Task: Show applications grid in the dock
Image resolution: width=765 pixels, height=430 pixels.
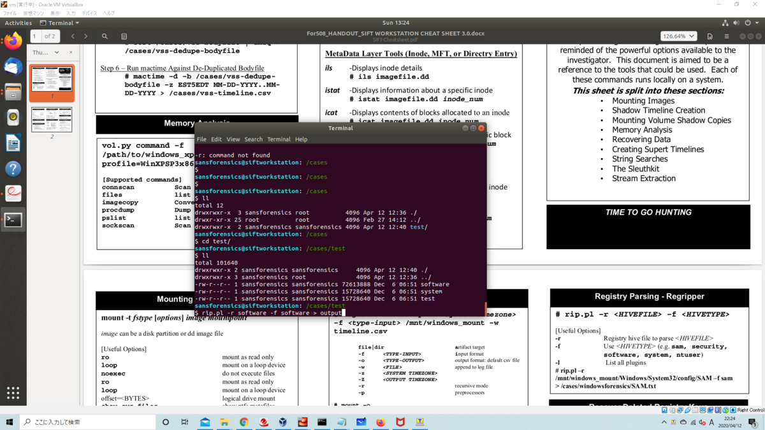Action: 13,392
